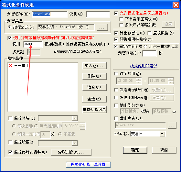Image resolution: width=181 pixels, height=172 pixels.
Task: Click 程式化交易下单设置 button
Action: coord(88,165)
